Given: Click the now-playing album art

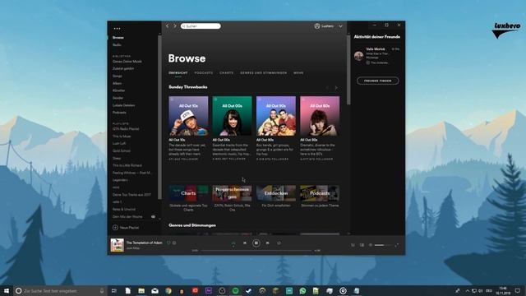Looking at the screenshot, I should point(117,245).
